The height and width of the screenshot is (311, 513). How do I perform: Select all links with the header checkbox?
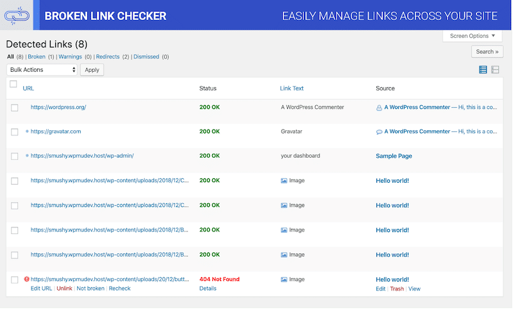[x=13, y=84]
